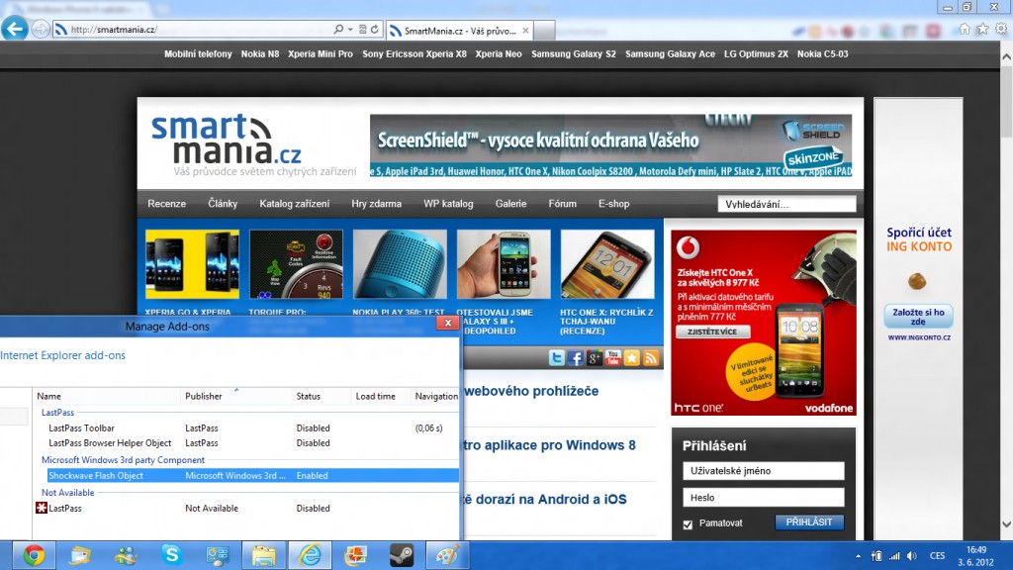1013x570 pixels.
Task: Open the IE Tools gear menu
Action: click(x=1001, y=29)
